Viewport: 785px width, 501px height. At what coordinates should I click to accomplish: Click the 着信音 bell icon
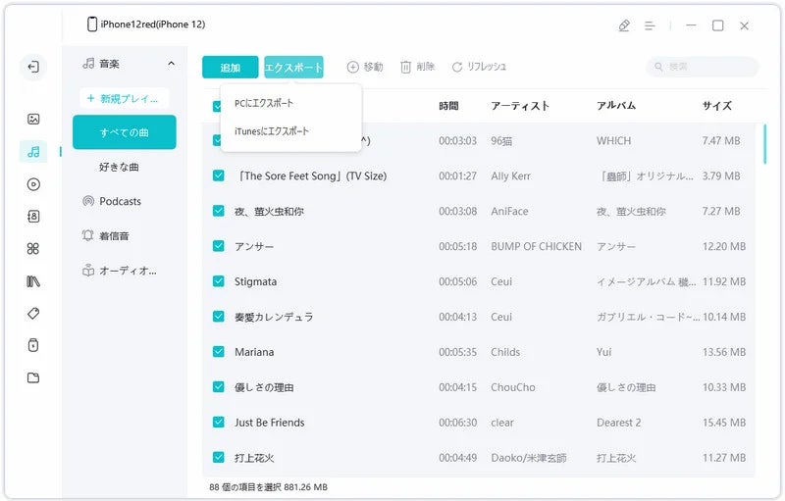coord(88,235)
